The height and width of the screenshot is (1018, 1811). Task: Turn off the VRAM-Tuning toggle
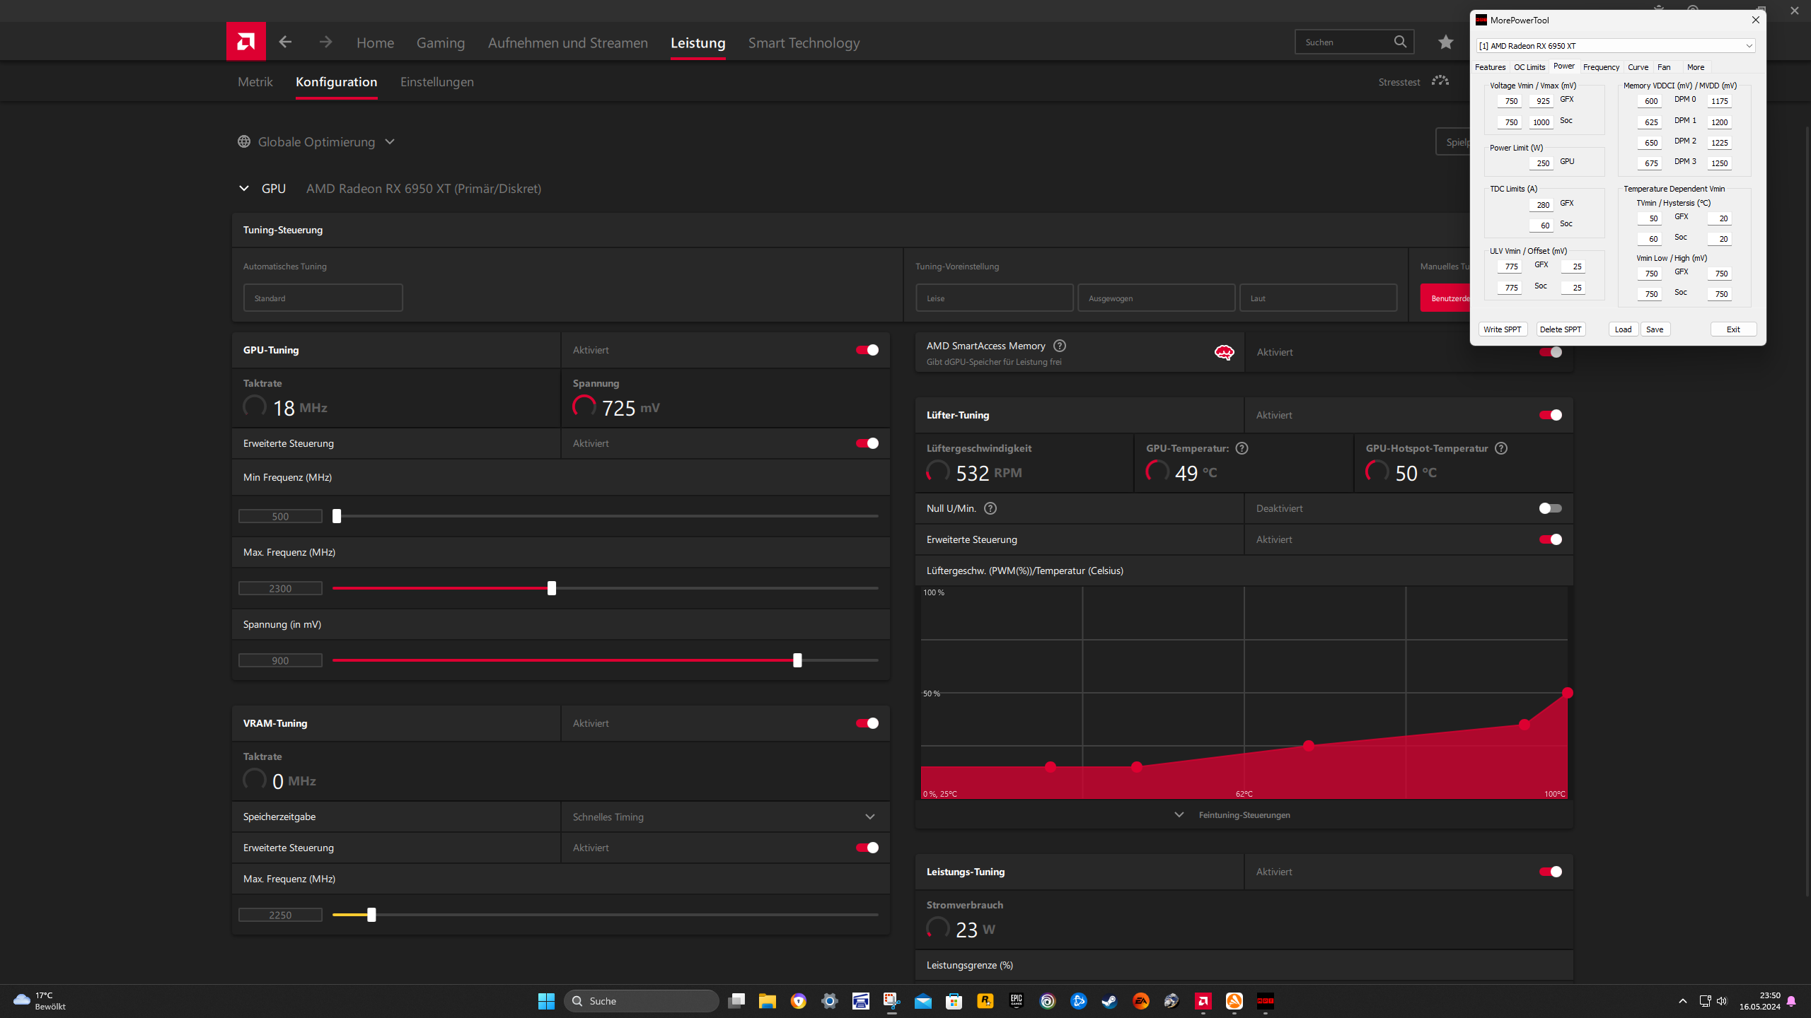pyautogui.click(x=867, y=723)
